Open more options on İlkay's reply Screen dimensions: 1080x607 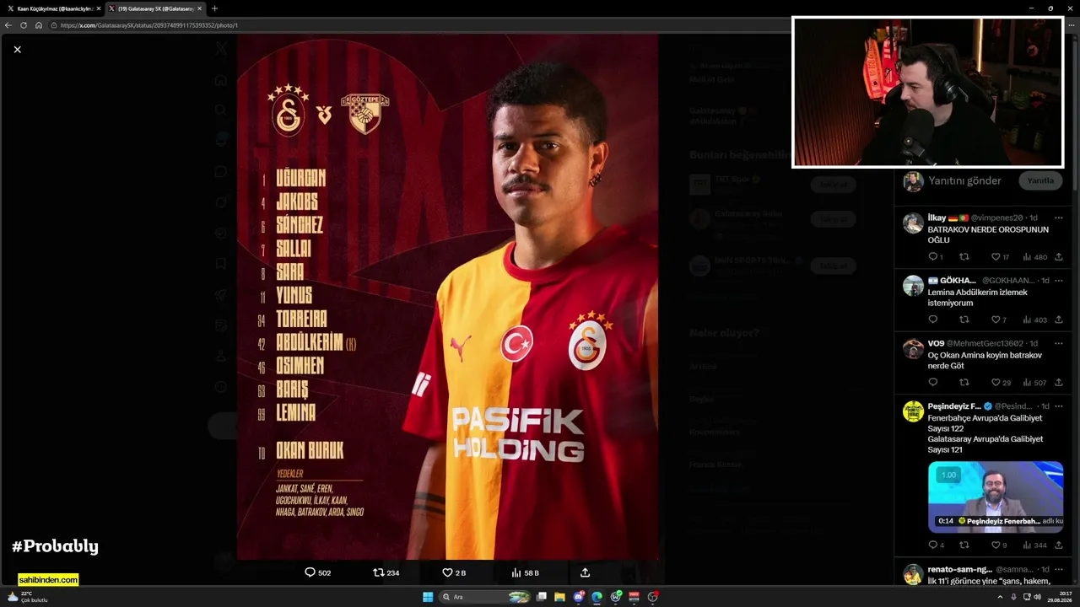(1058, 218)
